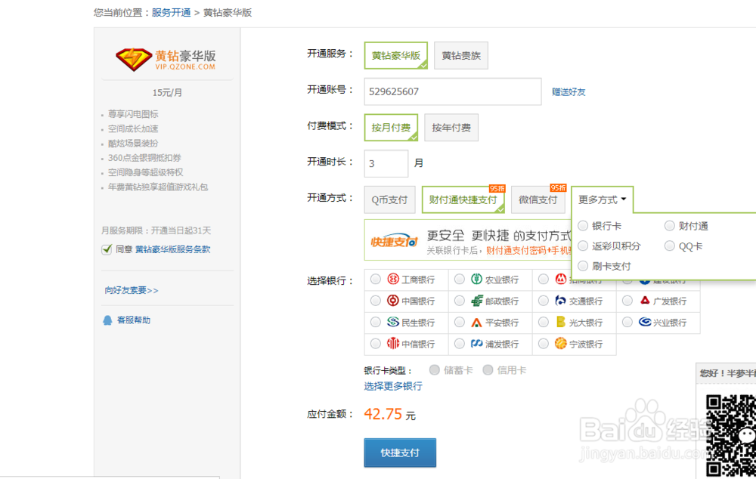Select the 中国银行 radio button
The image size is (756, 479).
(x=376, y=301)
